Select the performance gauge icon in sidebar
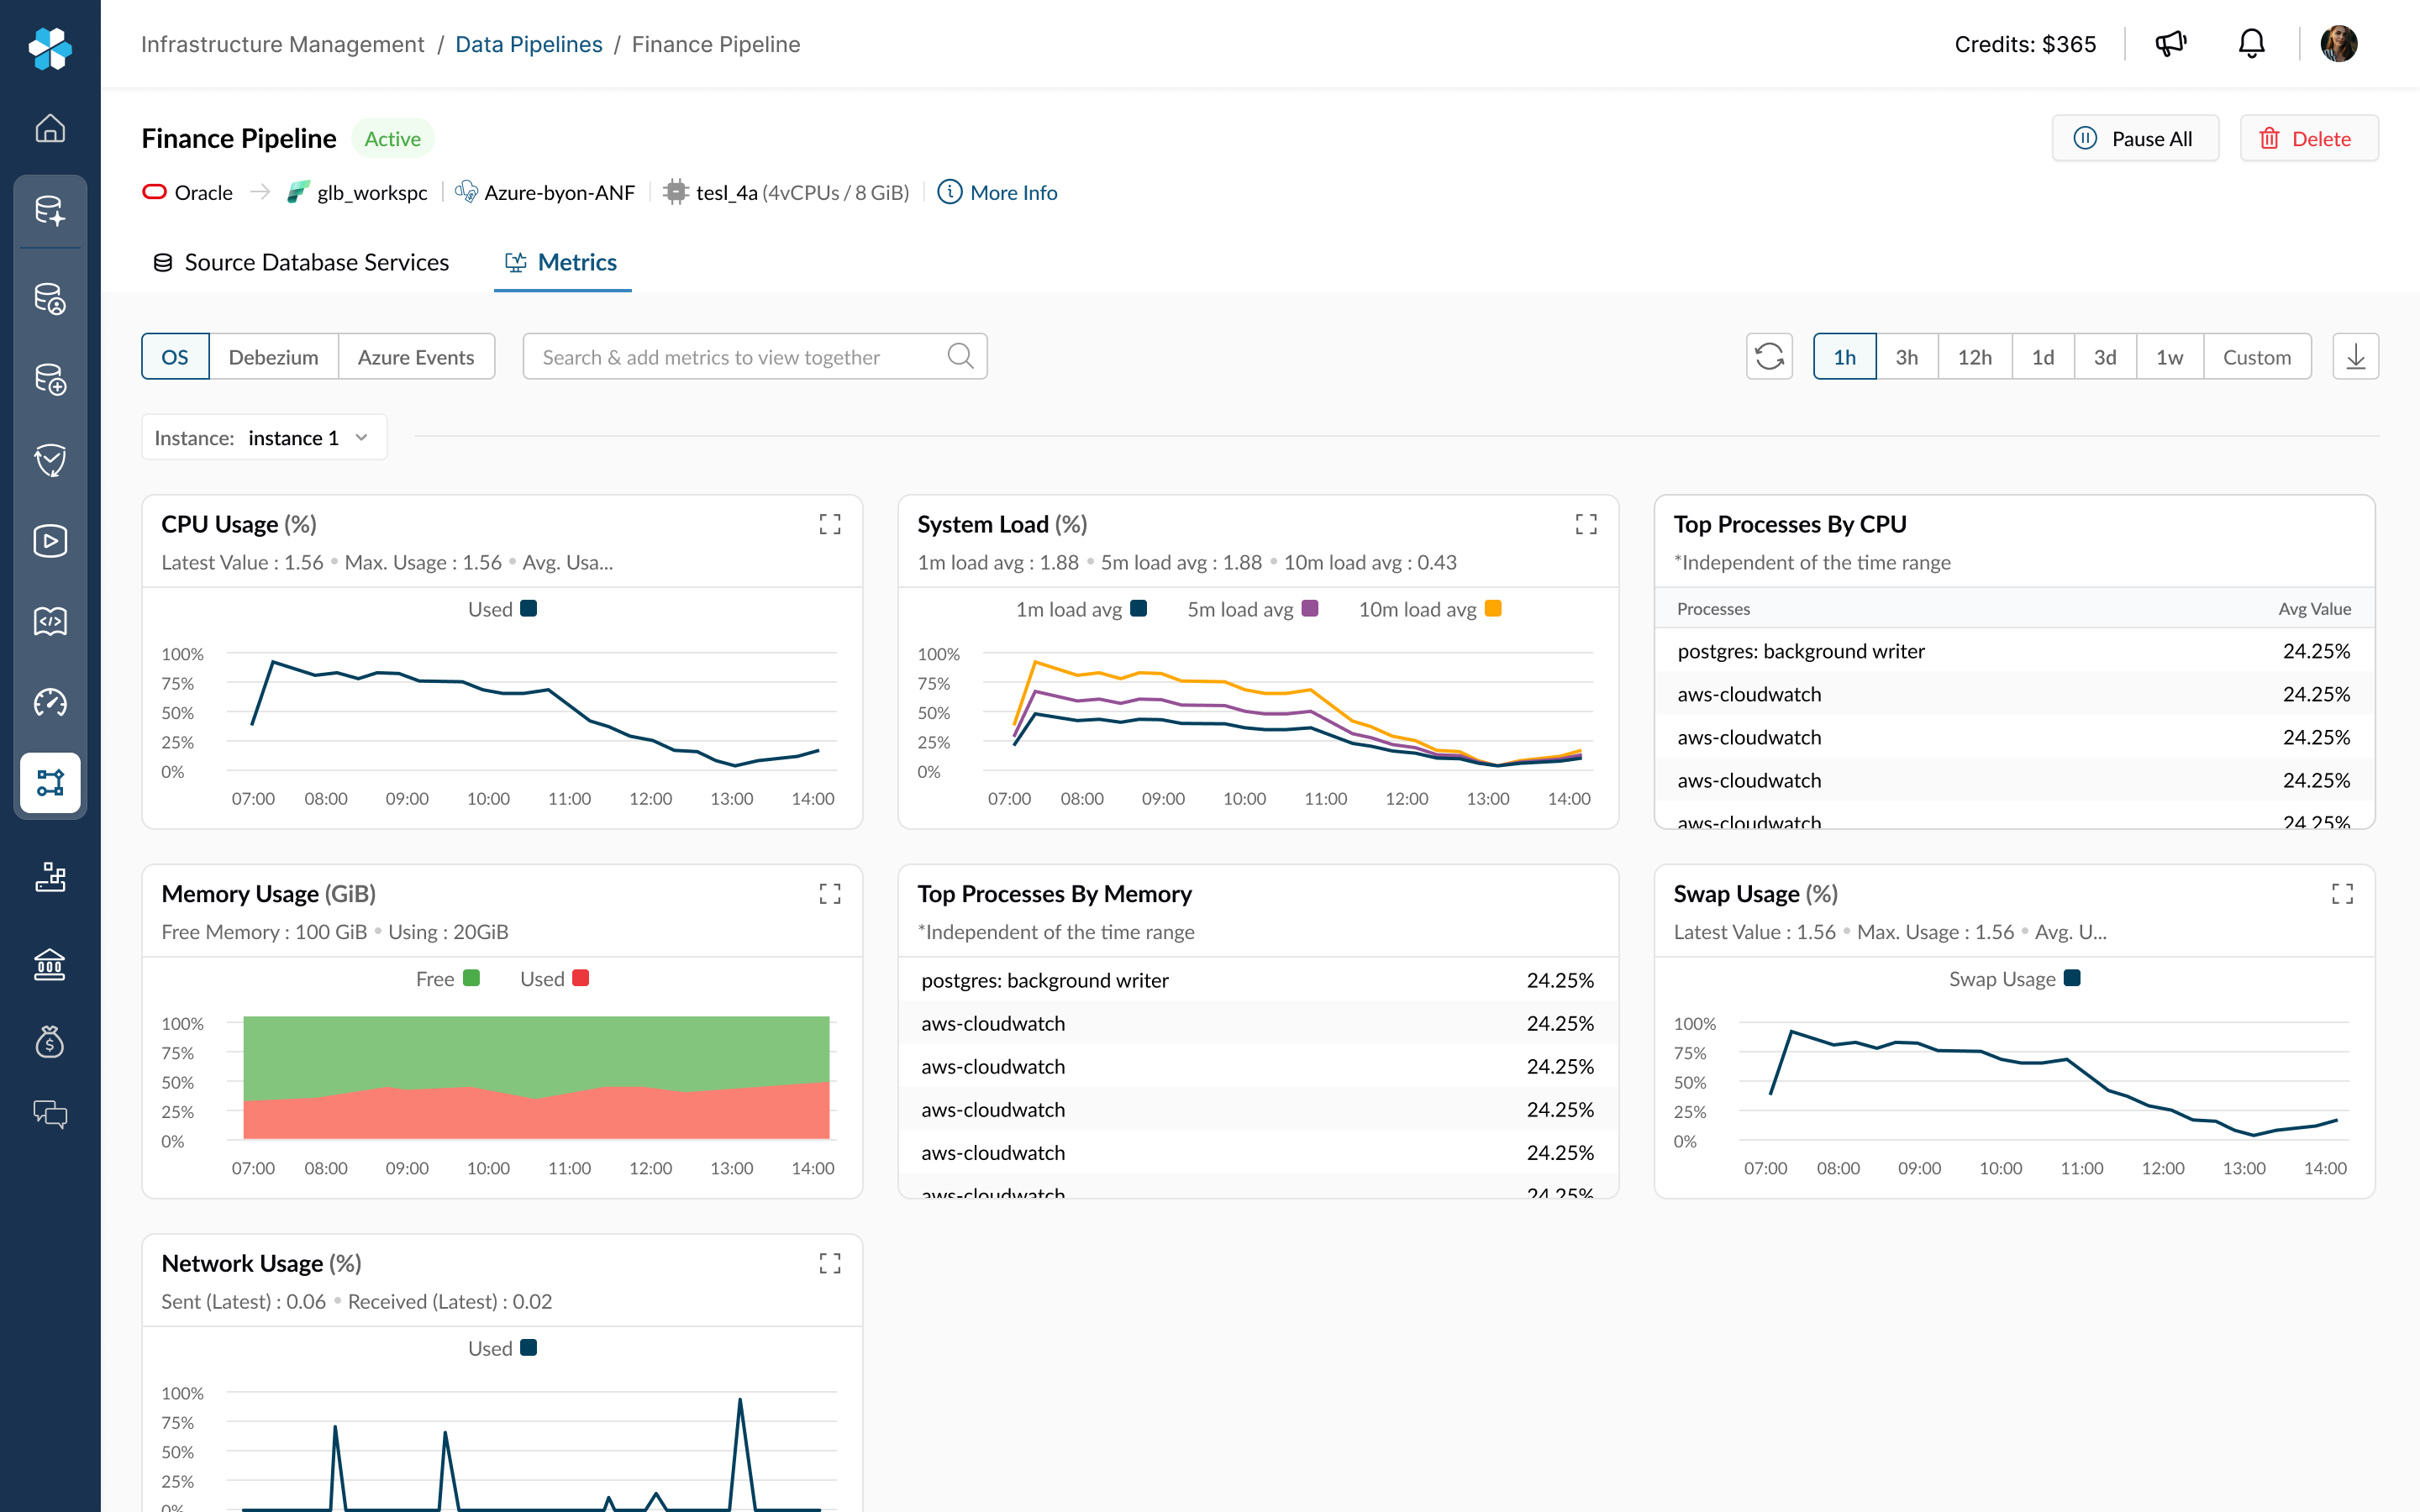Viewport: 2420px width, 1512px height. click(50, 703)
